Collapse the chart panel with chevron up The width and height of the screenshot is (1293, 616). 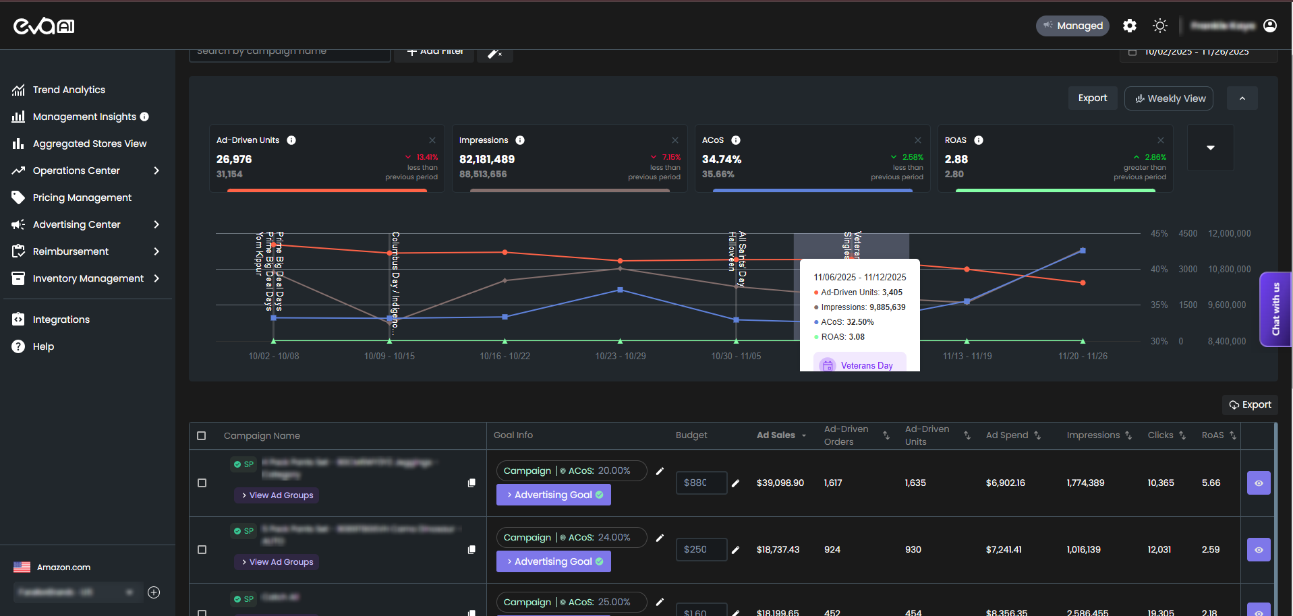tap(1242, 98)
